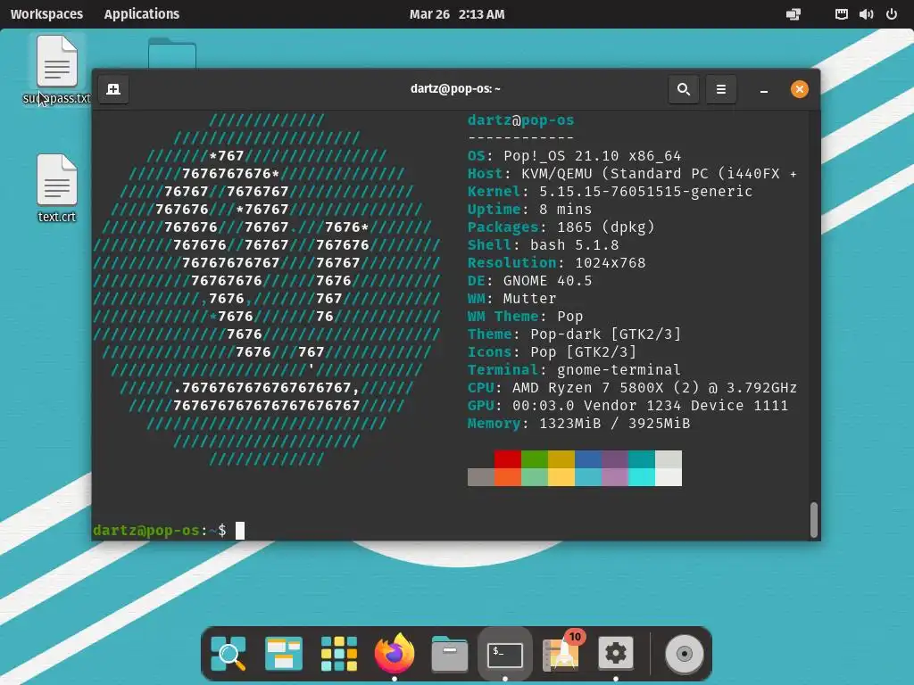914x685 pixels.
Task: Click the WM Theme: Pop line
Action: click(x=525, y=317)
